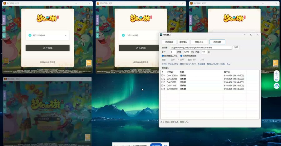Check row 1 checkbox for 0x4C2069A
Image resolution: width=281 pixels, height=146 pixels.
pyautogui.click(x=162, y=75)
